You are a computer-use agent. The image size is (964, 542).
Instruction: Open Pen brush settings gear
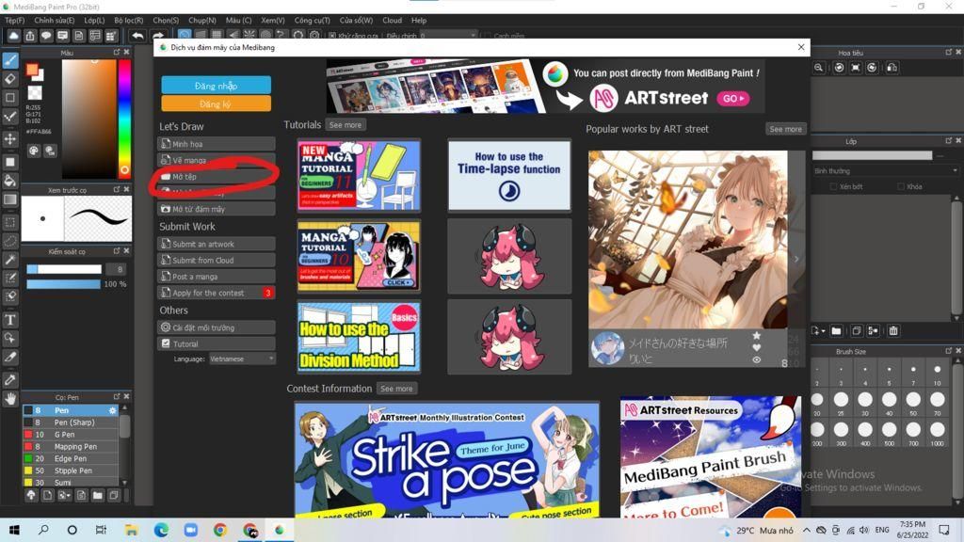(113, 410)
